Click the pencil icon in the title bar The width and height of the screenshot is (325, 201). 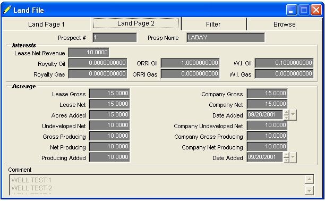click(x=7, y=10)
